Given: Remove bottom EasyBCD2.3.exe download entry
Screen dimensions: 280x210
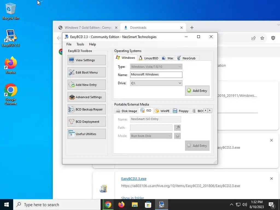Looking at the screenshot, I should tap(272, 179).
